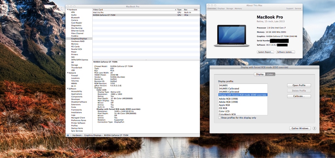The height and width of the screenshot is (158, 335).
Task: Sort by Slot column header
Action: coord(197,10)
